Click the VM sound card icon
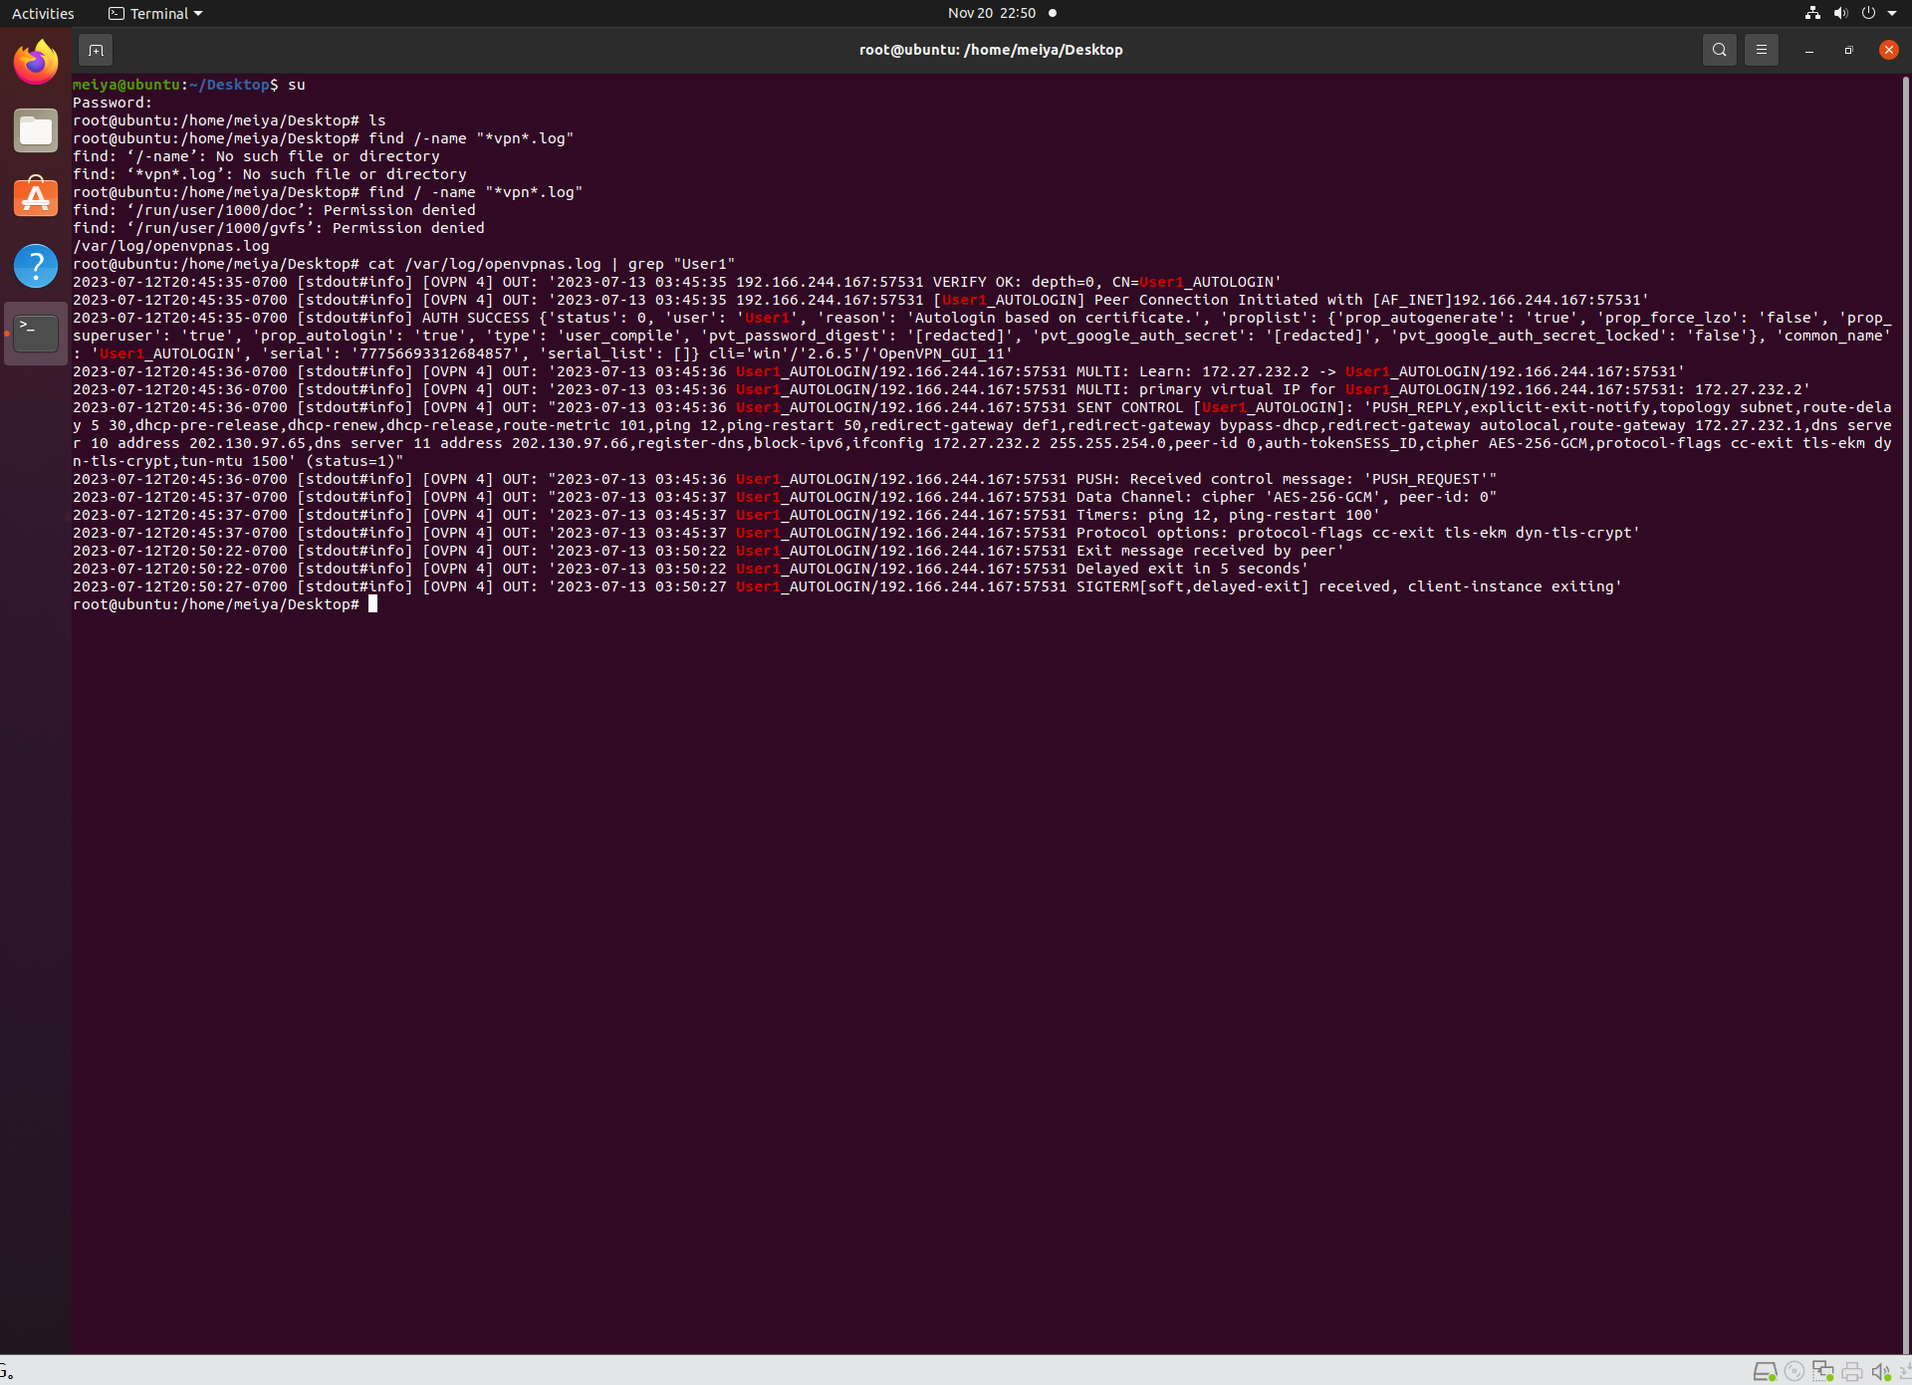This screenshot has width=1912, height=1385. coord(1880,1372)
